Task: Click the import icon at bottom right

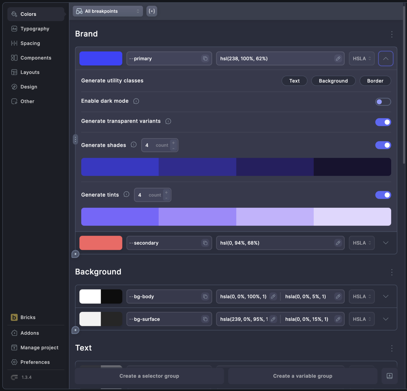Action: pyautogui.click(x=389, y=376)
